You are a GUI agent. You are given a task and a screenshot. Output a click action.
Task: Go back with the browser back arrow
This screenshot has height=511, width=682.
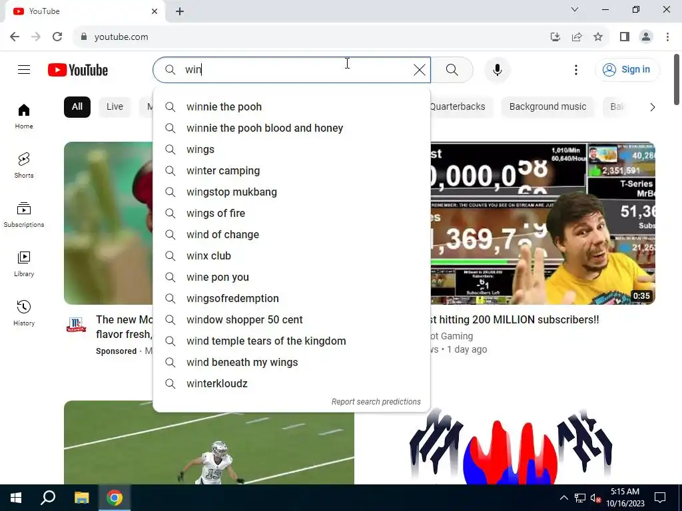pyautogui.click(x=15, y=37)
